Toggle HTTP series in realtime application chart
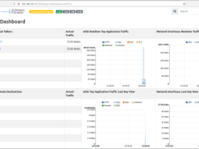The width and height of the screenshot is (199, 149). 106,42
